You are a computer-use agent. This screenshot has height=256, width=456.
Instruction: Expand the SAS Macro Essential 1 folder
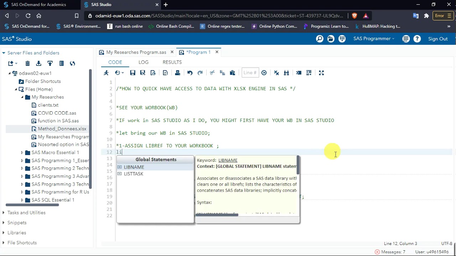click(22, 153)
